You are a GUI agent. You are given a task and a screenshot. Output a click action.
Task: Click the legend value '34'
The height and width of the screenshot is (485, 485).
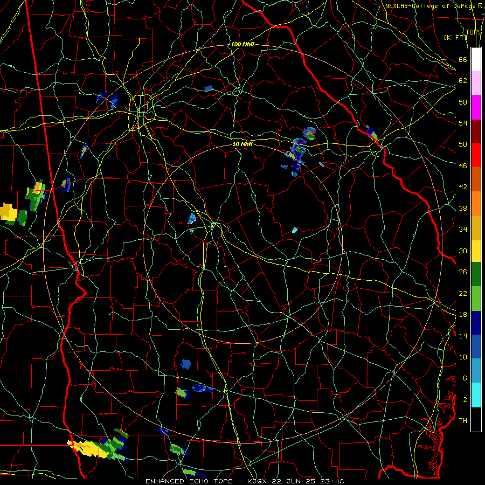tap(463, 230)
